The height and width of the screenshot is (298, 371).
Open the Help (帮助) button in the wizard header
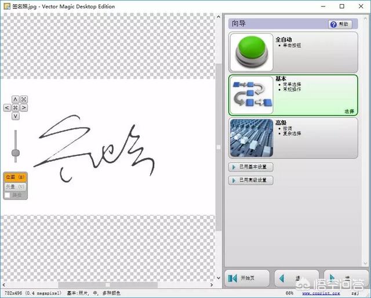point(340,24)
